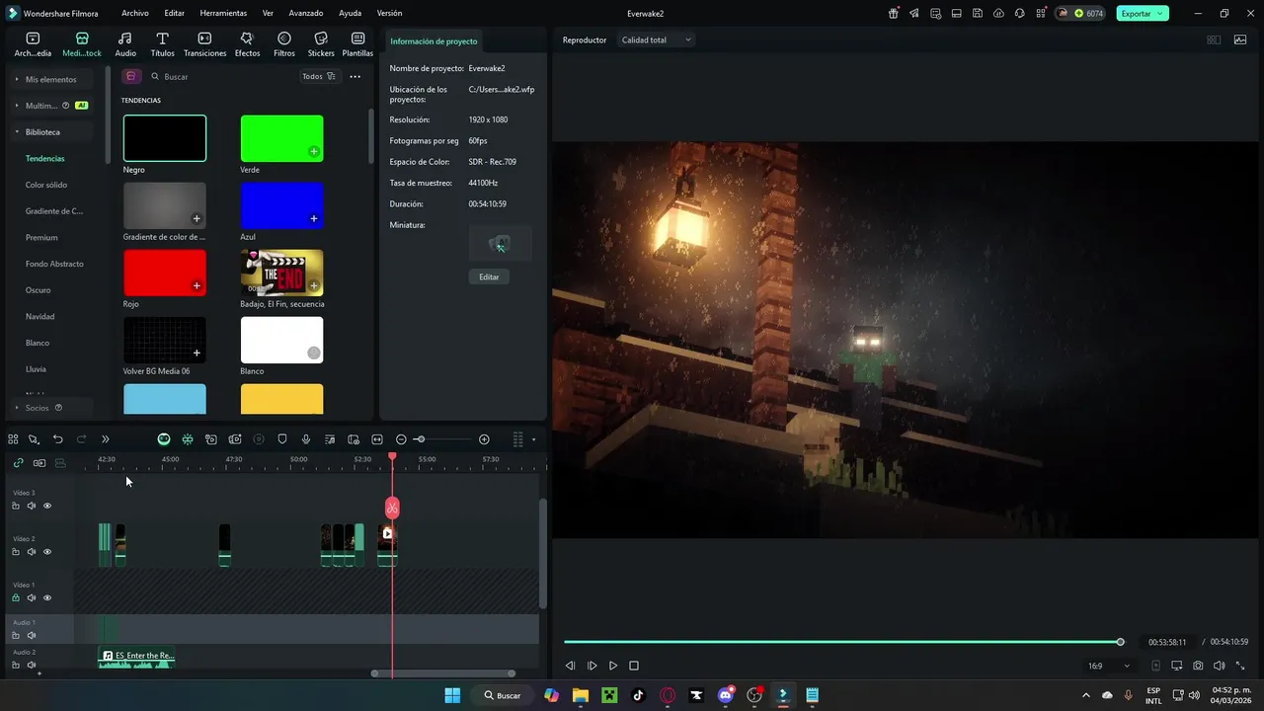
Task: Lock the Audio 2 track
Action: (16, 665)
